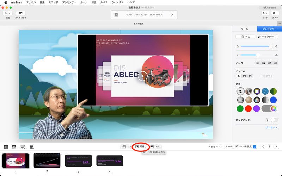Viewport: 282px width, 176px height.
Task: Apply the yellow-bordered square effect
Action: tap(257, 91)
